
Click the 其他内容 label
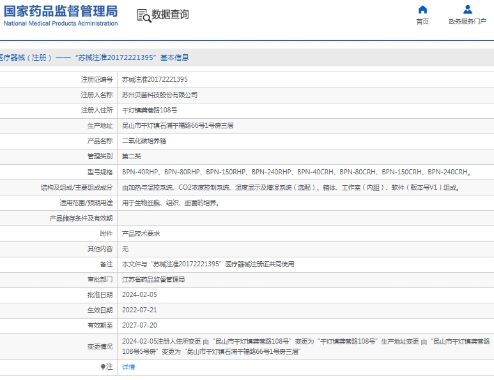tap(100, 249)
